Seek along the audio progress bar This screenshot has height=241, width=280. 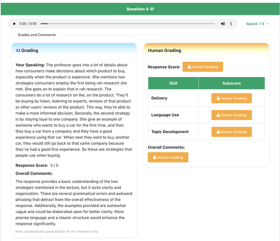coord(127,24)
